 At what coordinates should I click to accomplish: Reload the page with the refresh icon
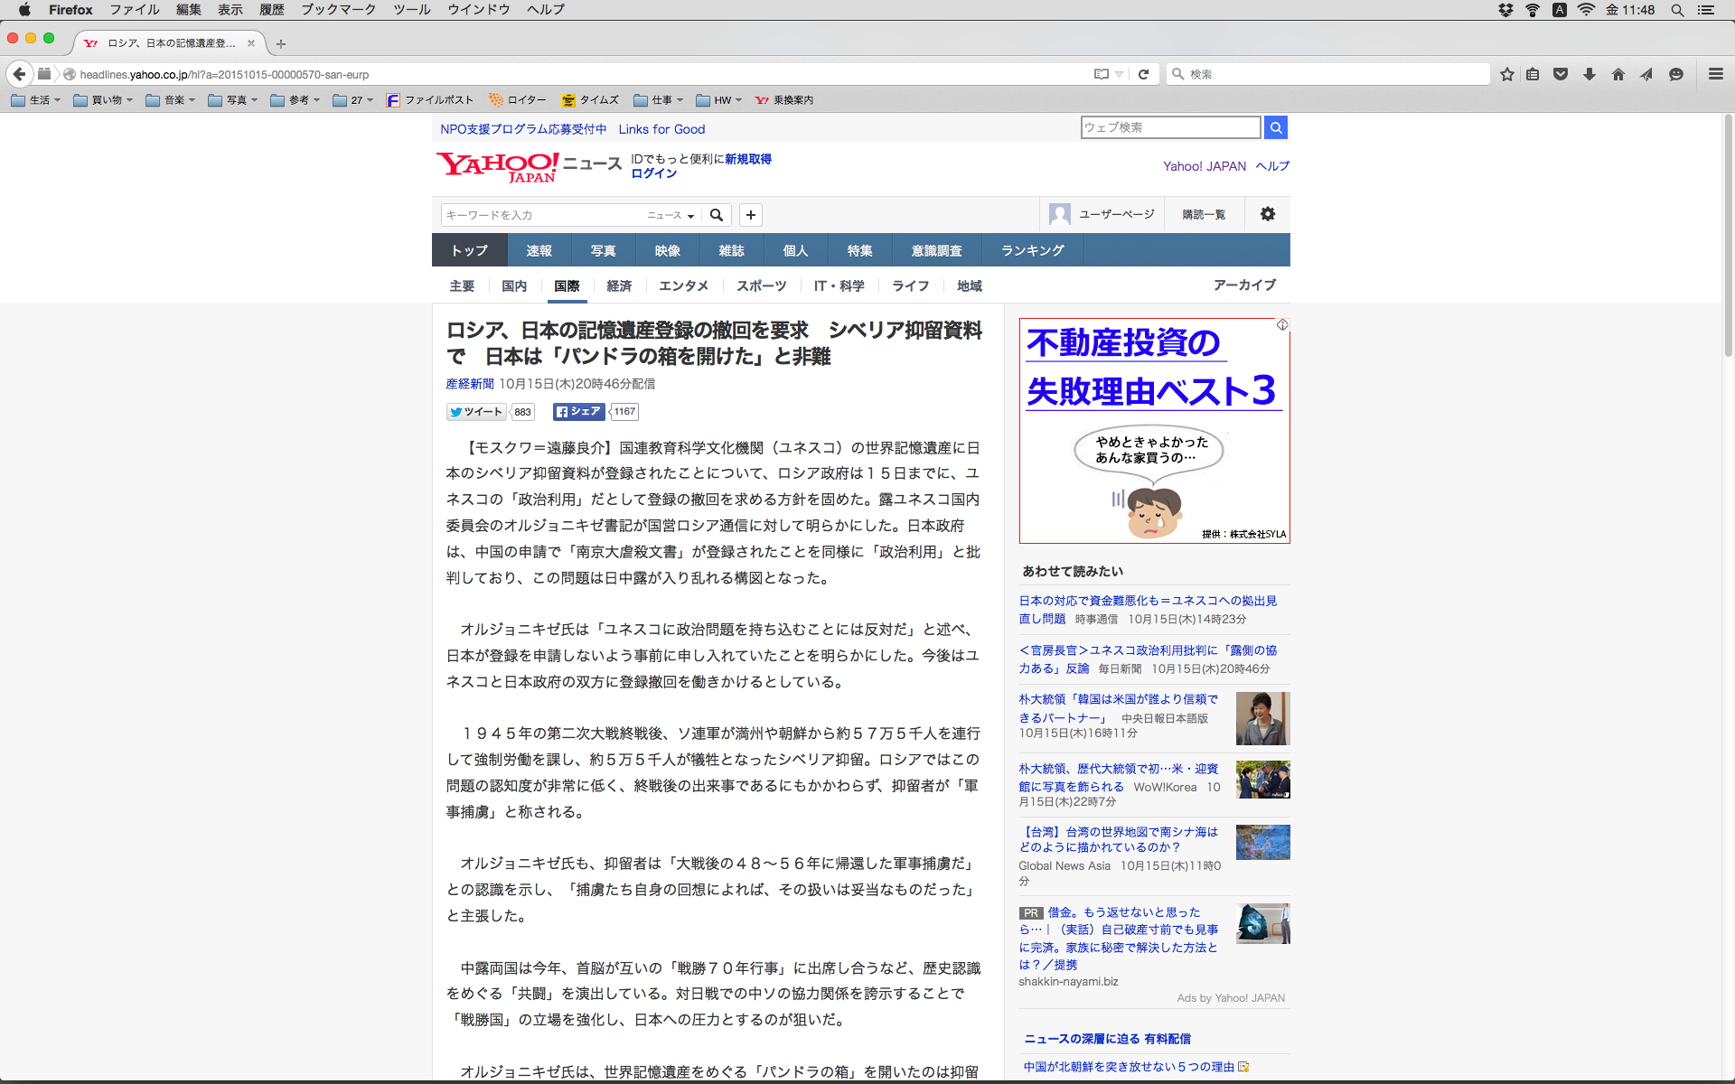pos(1143,74)
